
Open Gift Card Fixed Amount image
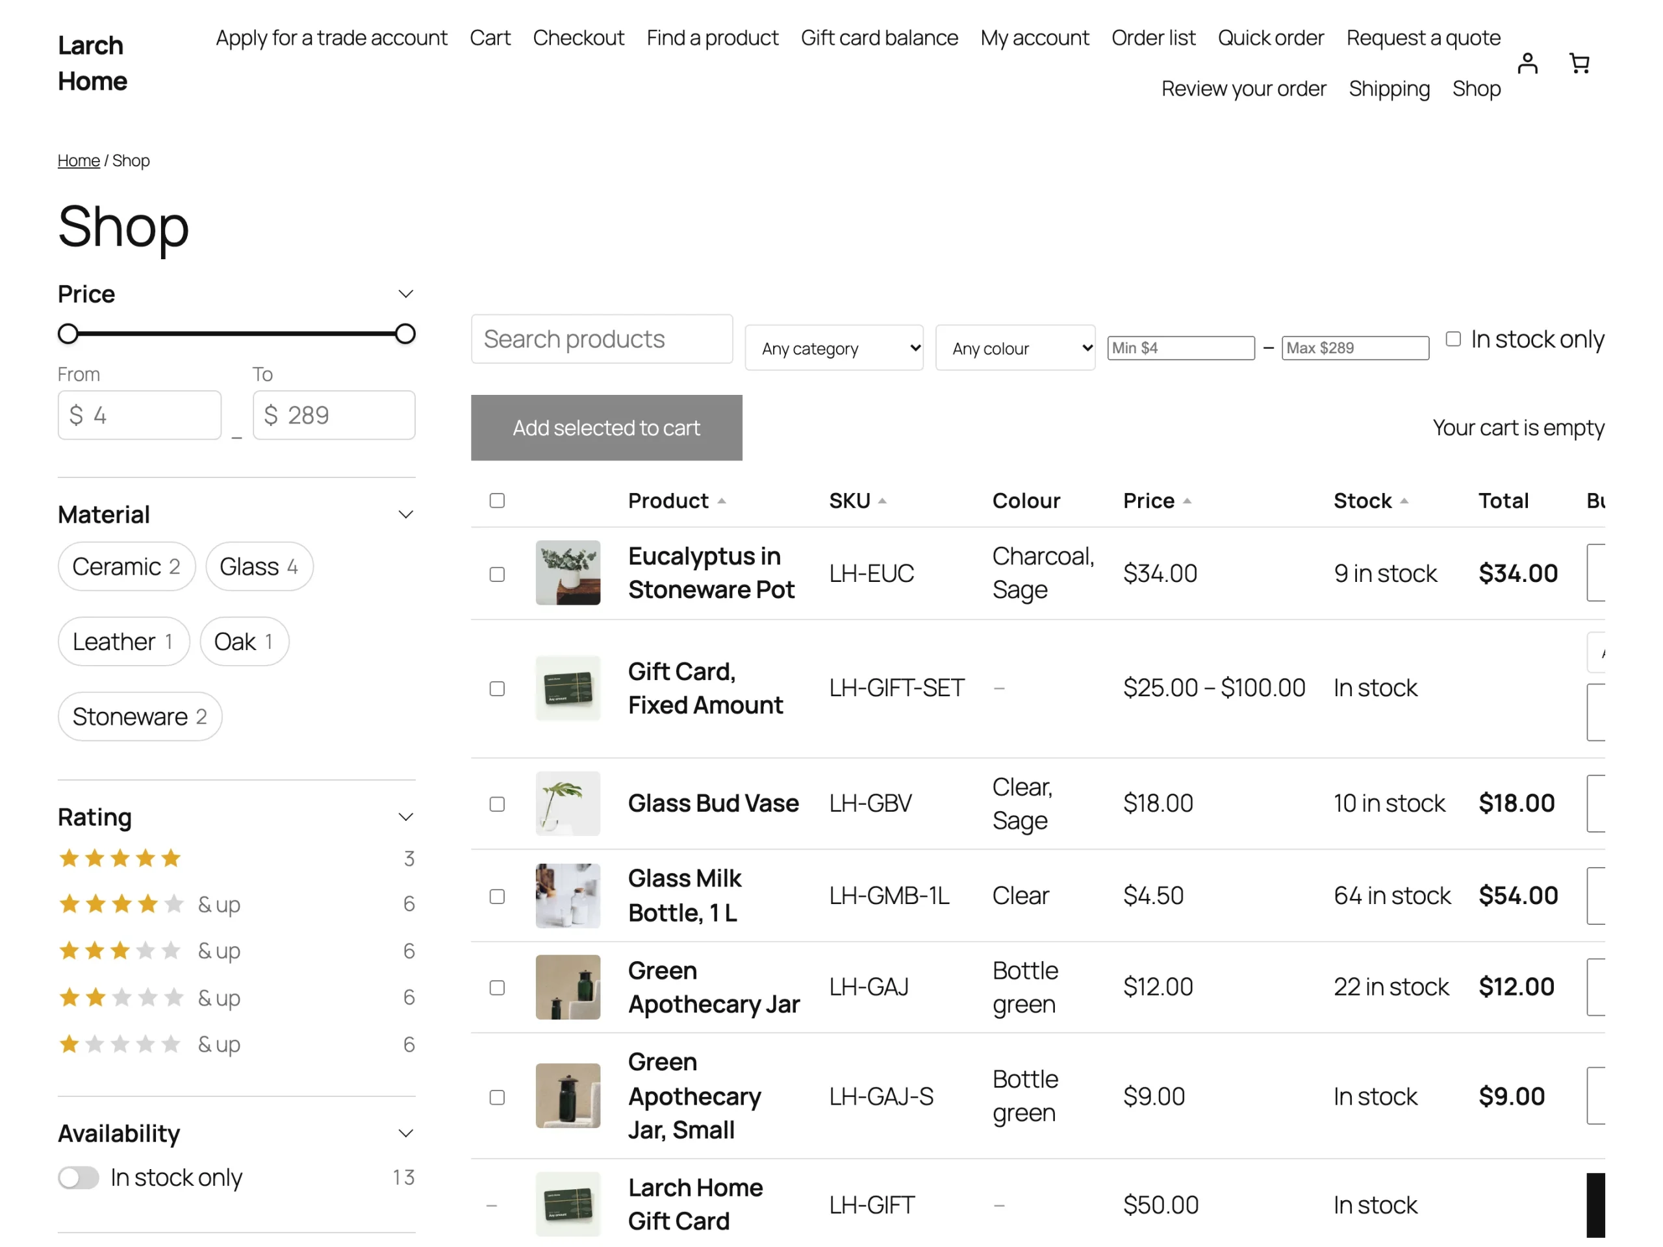tap(568, 688)
